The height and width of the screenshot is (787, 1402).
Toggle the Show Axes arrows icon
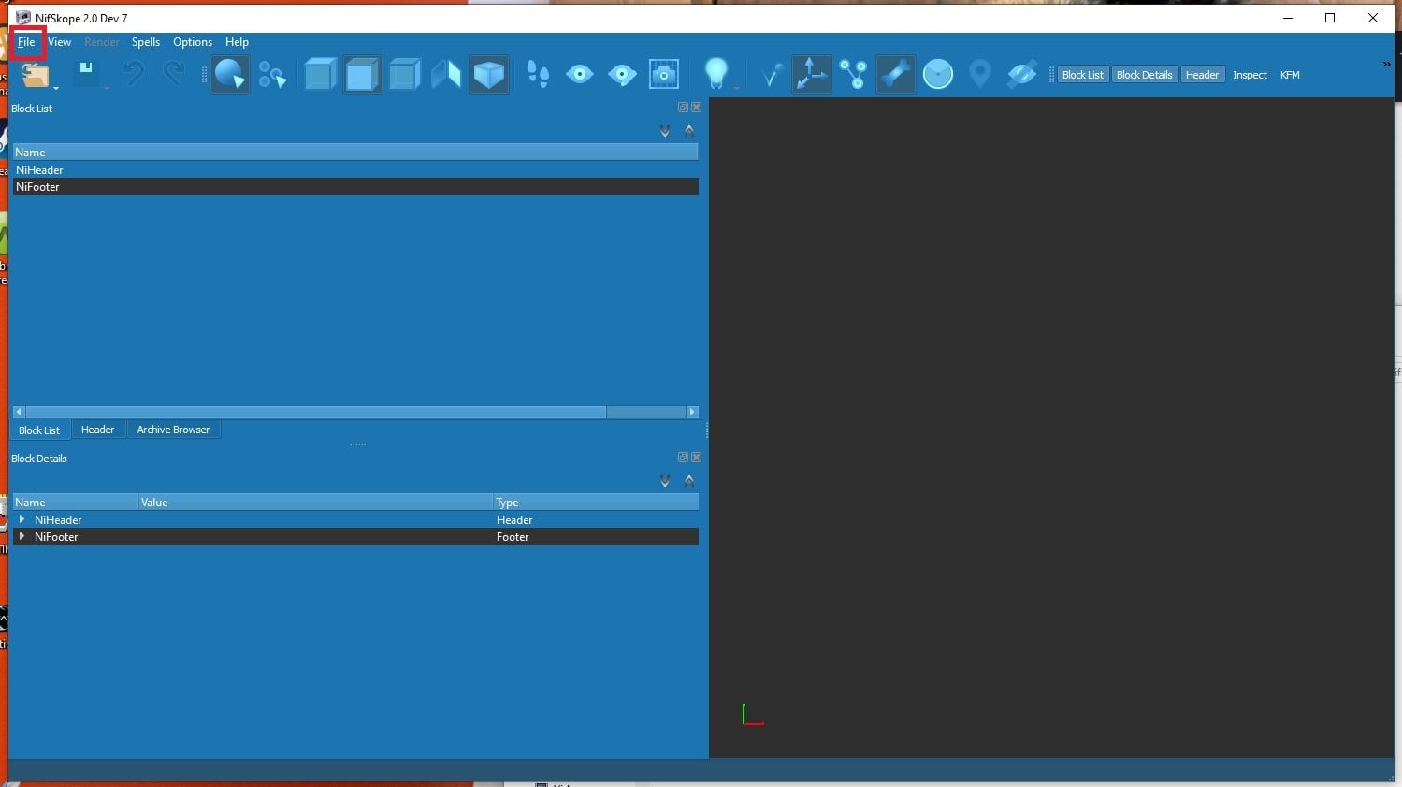point(811,75)
